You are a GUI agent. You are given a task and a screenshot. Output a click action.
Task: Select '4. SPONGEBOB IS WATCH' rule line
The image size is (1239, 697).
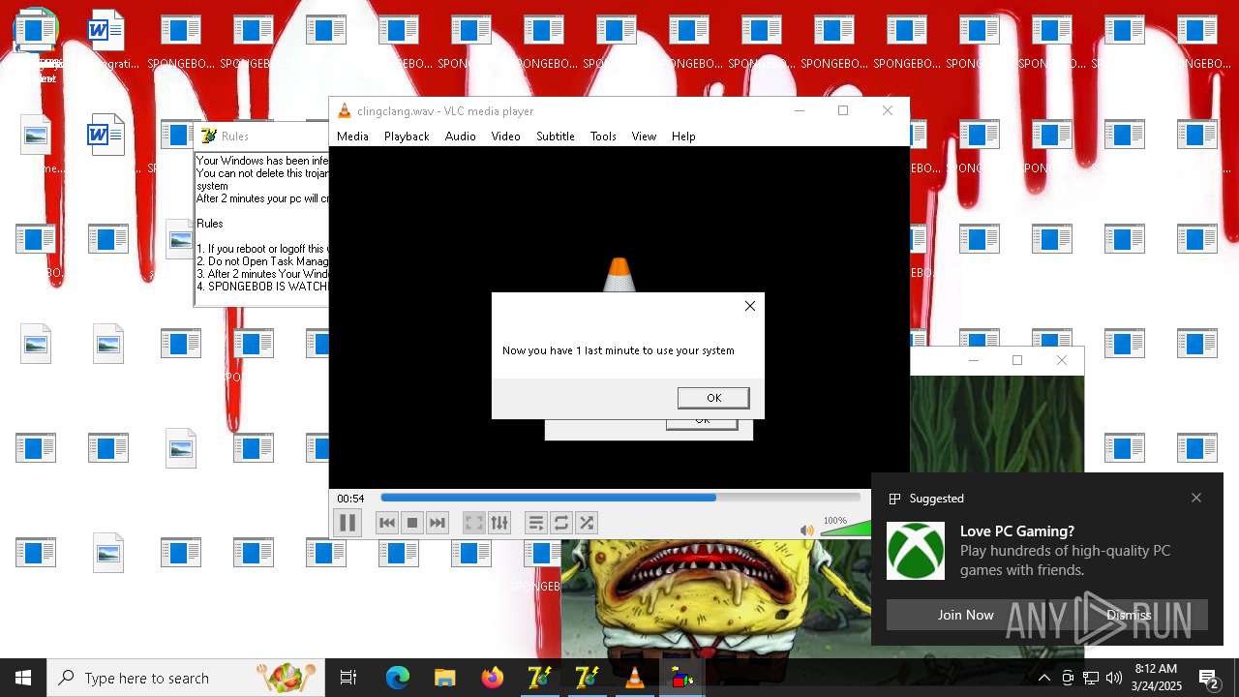pos(262,287)
